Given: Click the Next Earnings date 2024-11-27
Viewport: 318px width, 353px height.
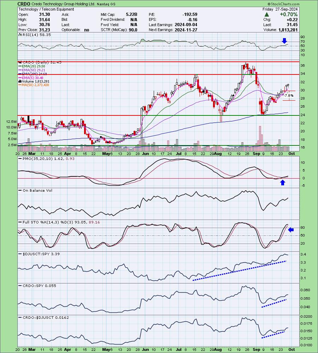Looking at the screenshot, I should (186, 30).
